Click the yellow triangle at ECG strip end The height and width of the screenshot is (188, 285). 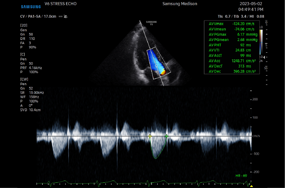(x=251, y=186)
